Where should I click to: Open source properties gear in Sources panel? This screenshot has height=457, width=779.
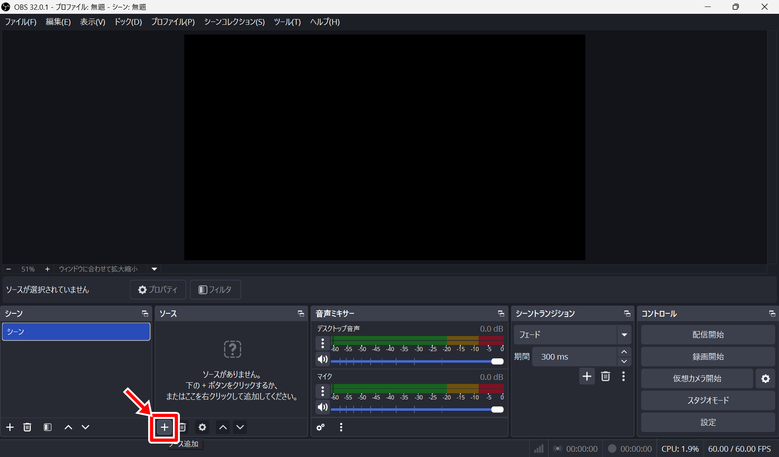click(x=202, y=427)
